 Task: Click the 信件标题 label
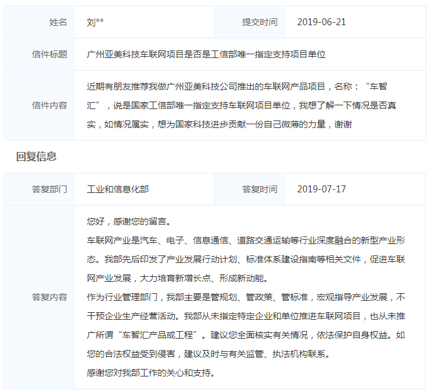[50, 54]
